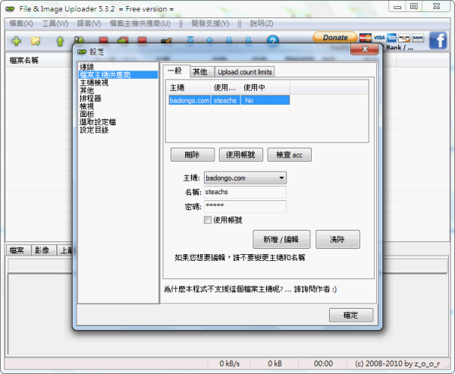Select 排程器 in the settings list
Viewport: 455px width, 374px height.
click(90, 99)
